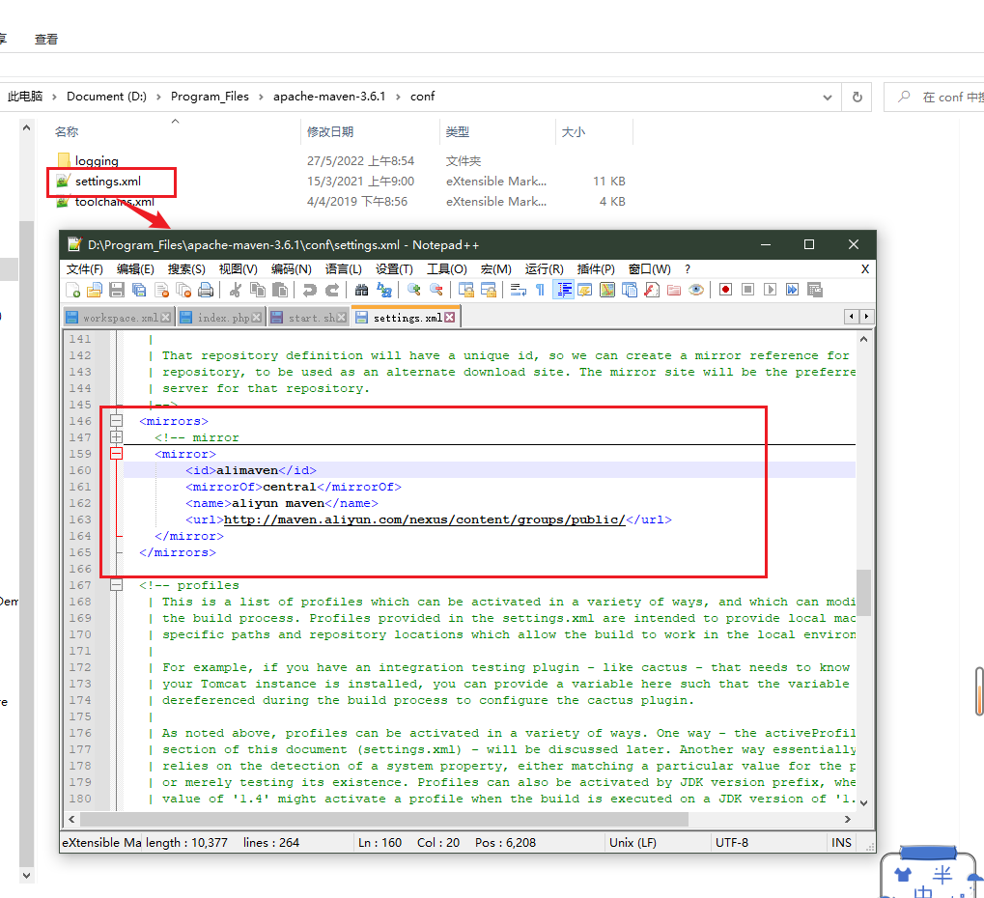Collapse the mirrors fold at line 146
The height and width of the screenshot is (898, 984).
pyautogui.click(x=117, y=420)
